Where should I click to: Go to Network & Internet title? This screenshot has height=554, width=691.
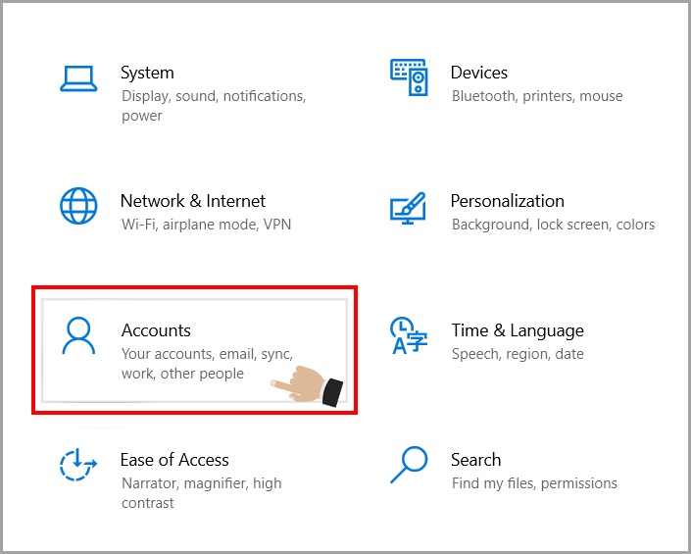pyautogui.click(x=192, y=201)
